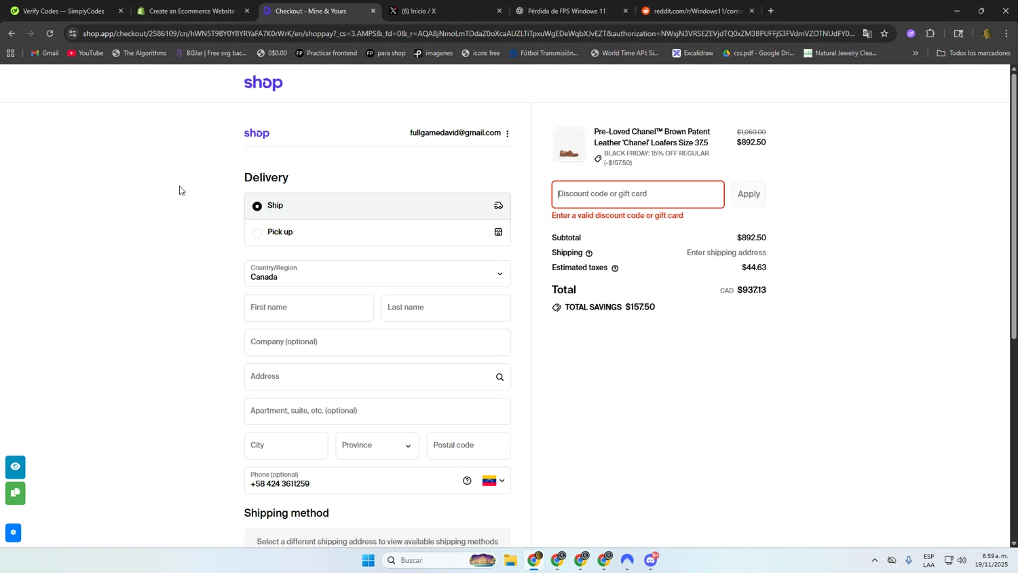
Task: Open the clock and date panel
Action: [x=991, y=561]
